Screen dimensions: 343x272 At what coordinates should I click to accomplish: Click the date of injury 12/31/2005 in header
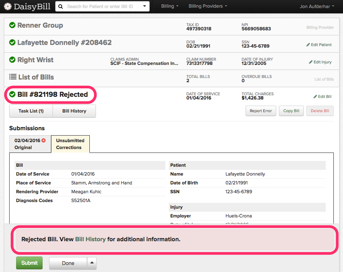click(254, 63)
